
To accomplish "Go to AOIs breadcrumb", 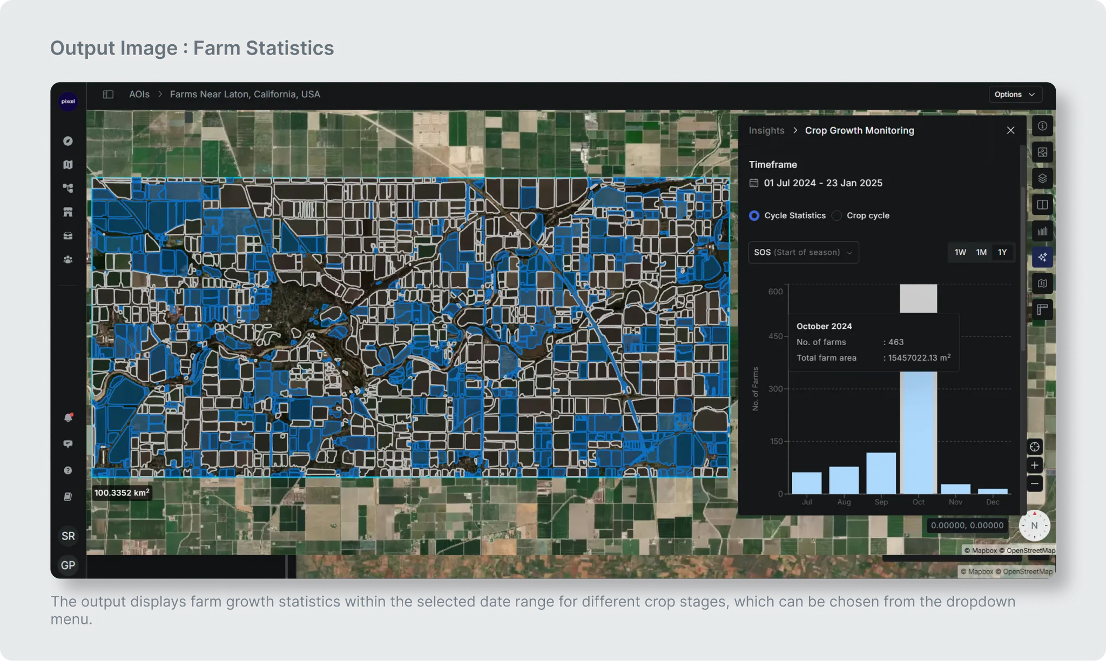I will pos(139,94).
